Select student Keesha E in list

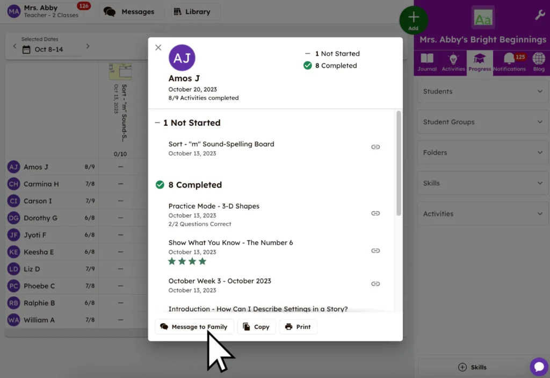[x=39, y=252]
